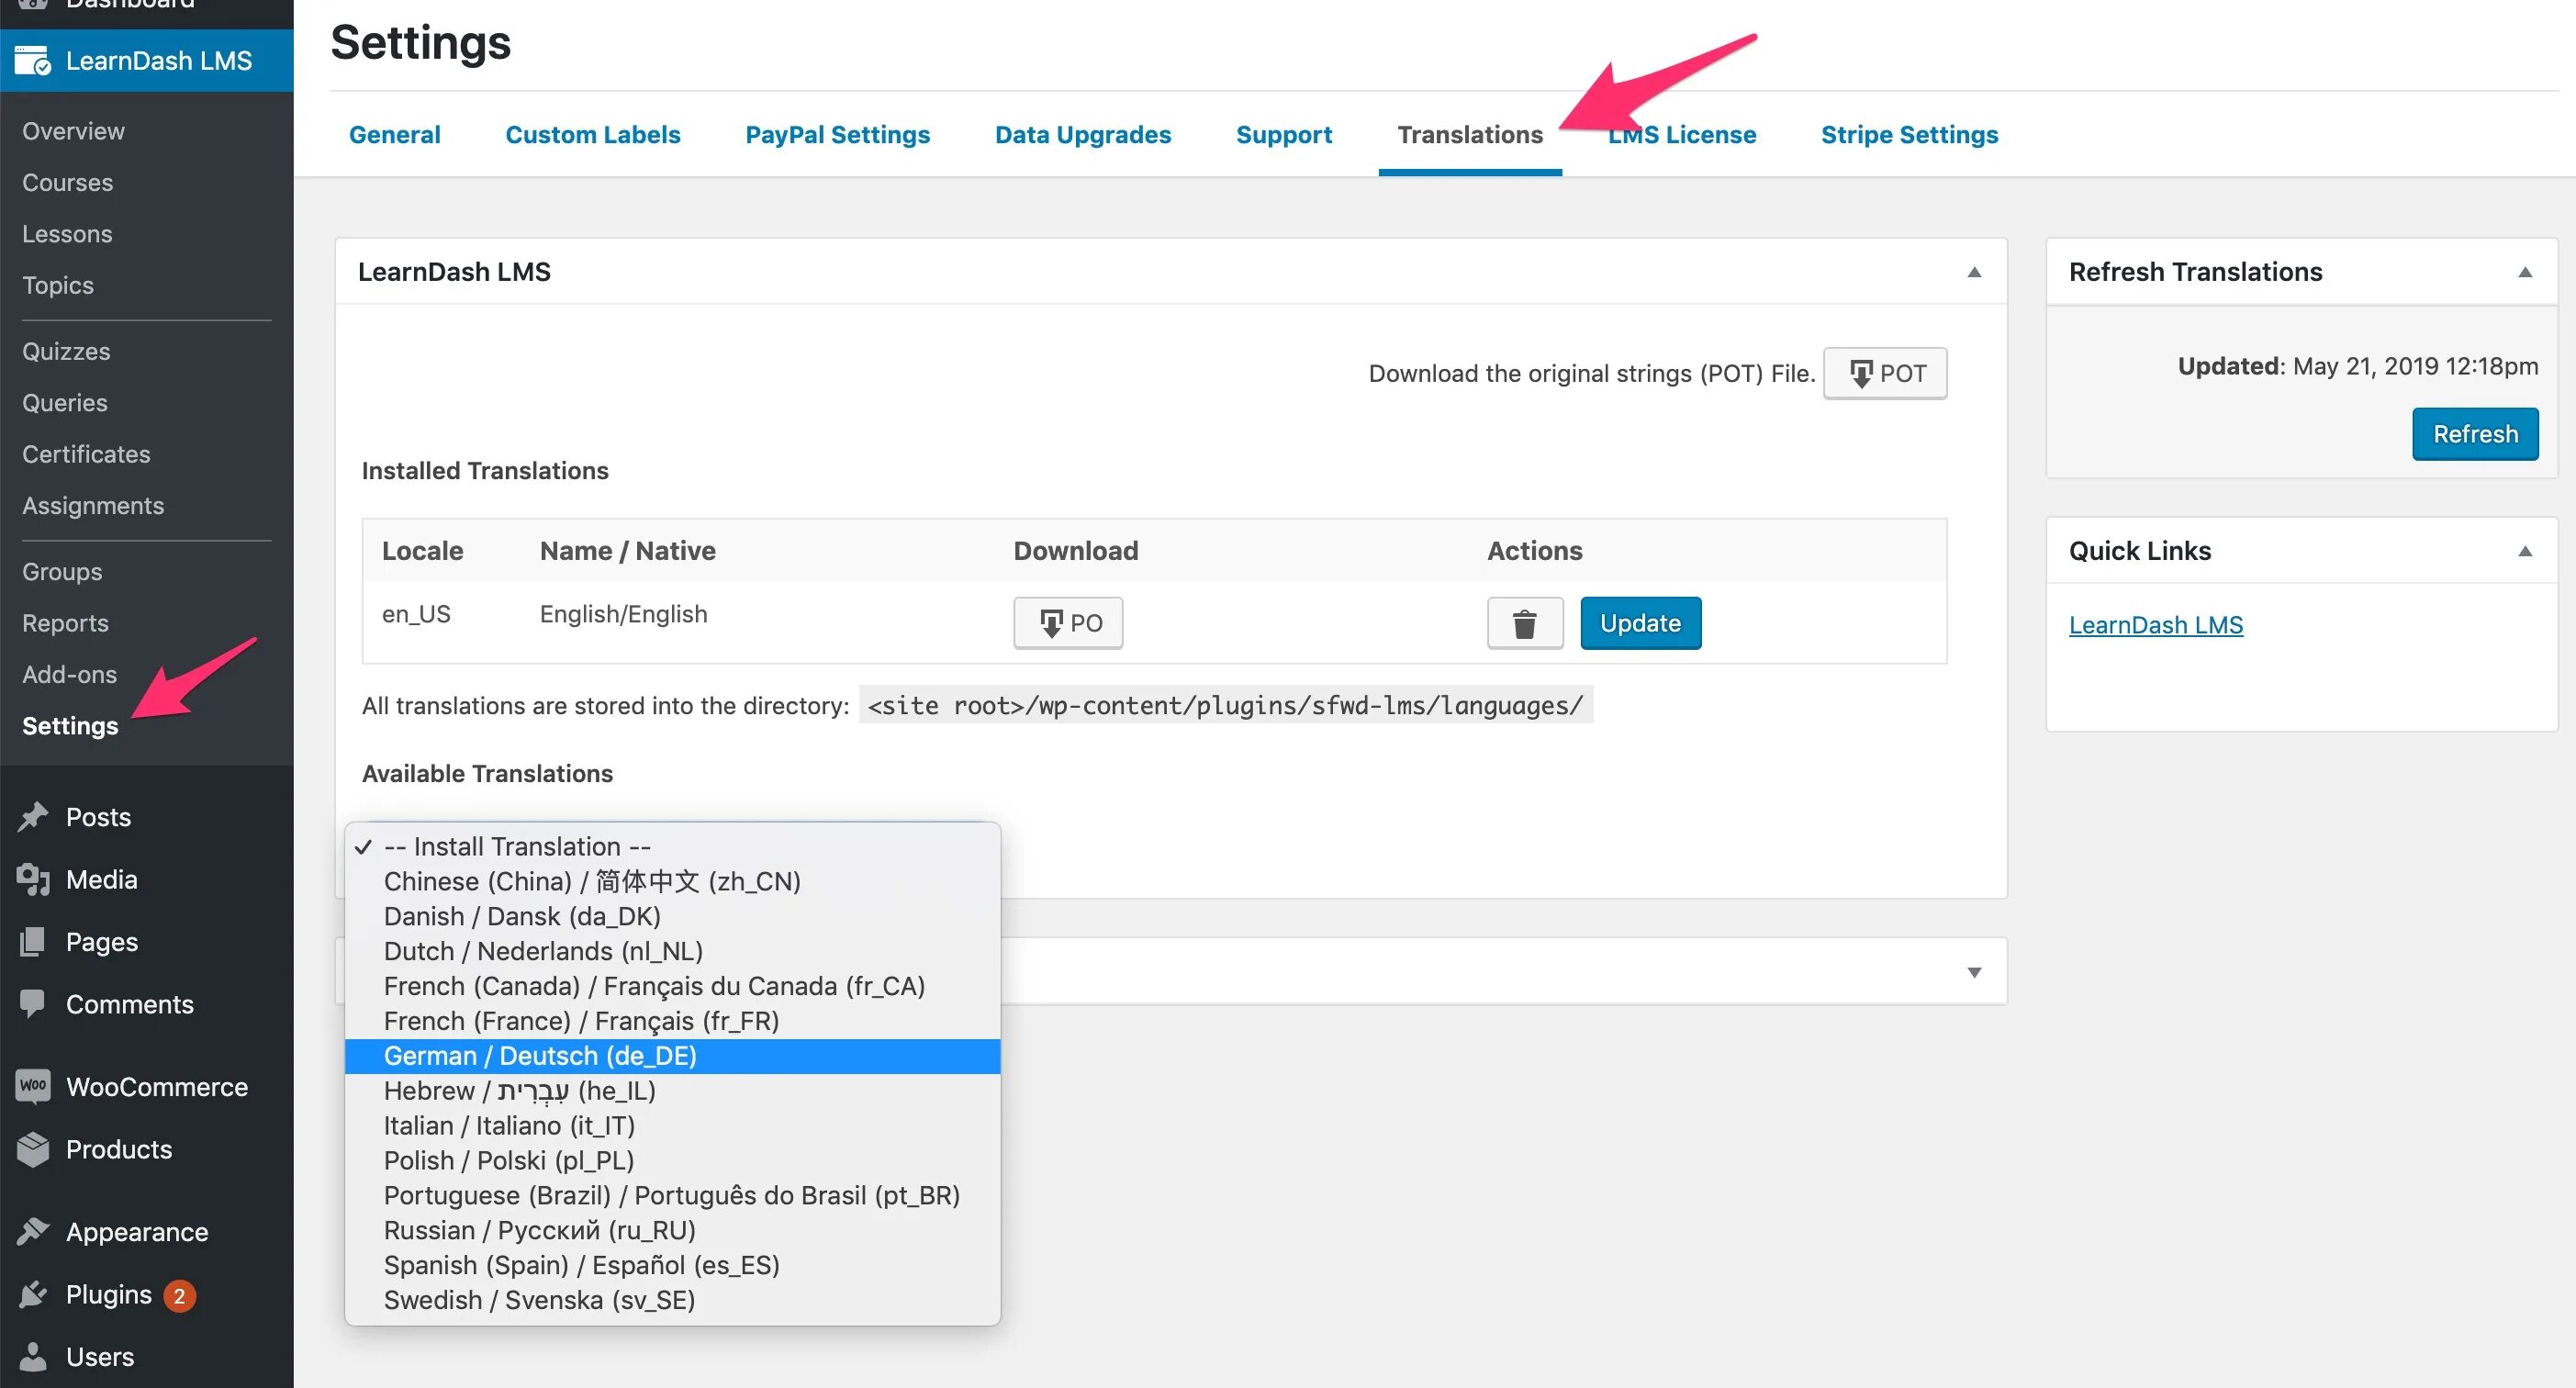2576x1388 pixels.
Task: Click the Certificates sidebar menu icon
Action: [85, 453]
